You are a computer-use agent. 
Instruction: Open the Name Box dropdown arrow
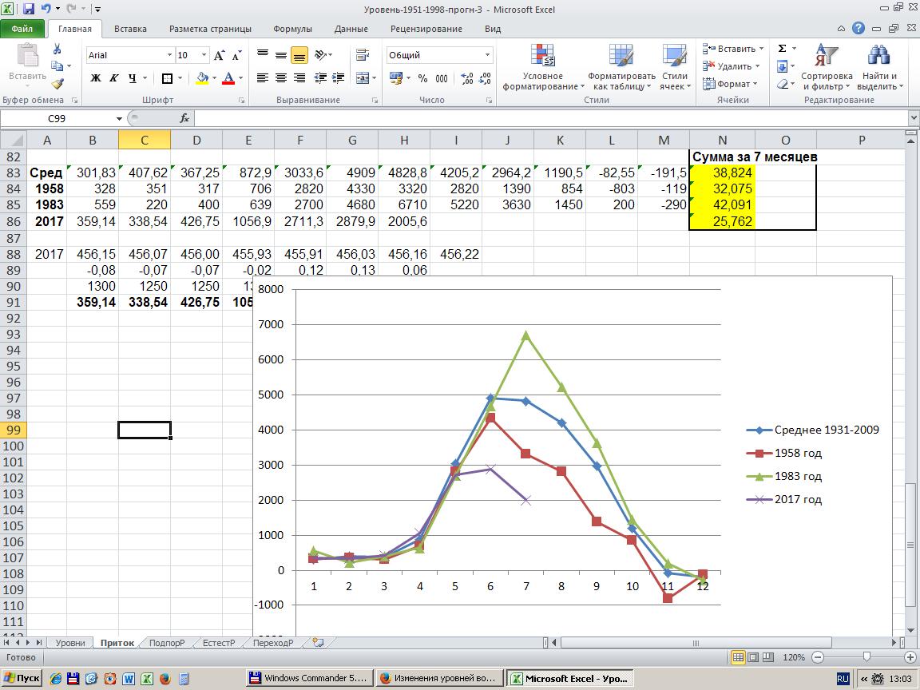pos(119,118)
